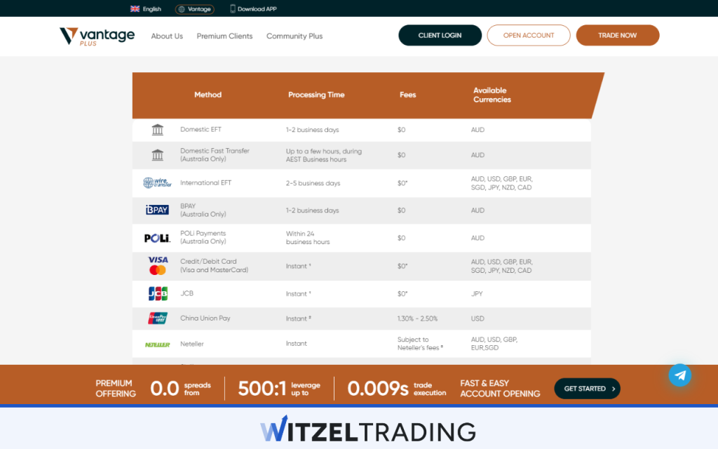Click the JCB method name text
Image resolution: width=718 pixels, height=449 pixels.
187,293
